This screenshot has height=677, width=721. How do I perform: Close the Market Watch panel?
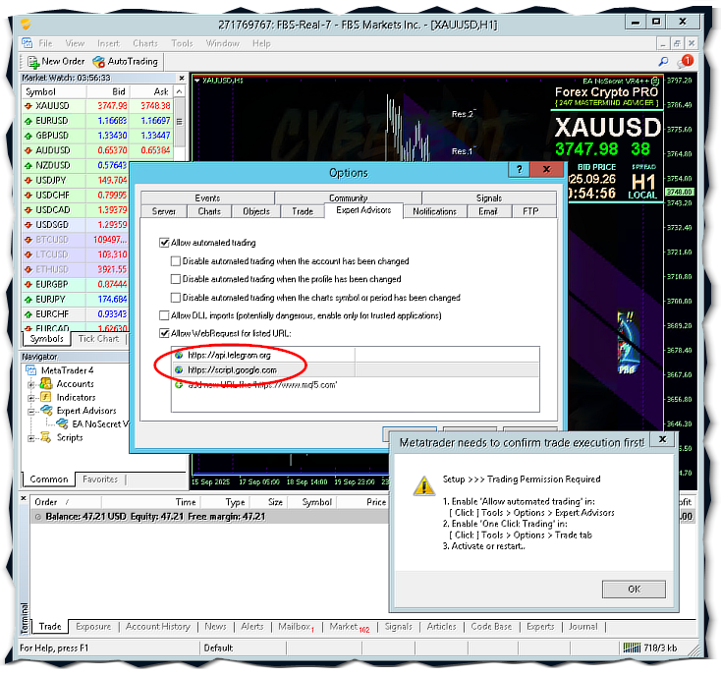181,79
